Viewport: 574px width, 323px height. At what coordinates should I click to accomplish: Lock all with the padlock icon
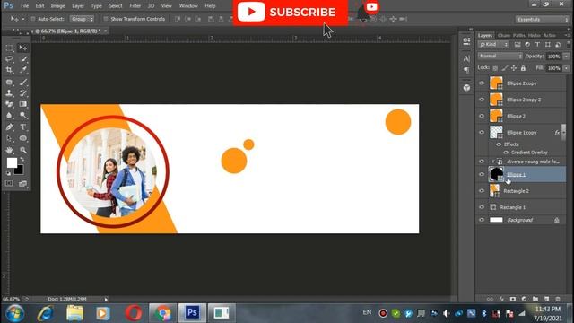pyautogui.click(x=523, y=68)
